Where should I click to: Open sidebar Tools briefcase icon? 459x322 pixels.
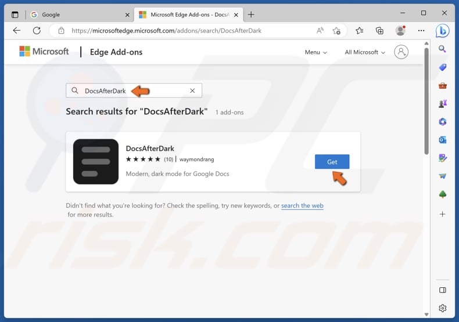(442, 86)
